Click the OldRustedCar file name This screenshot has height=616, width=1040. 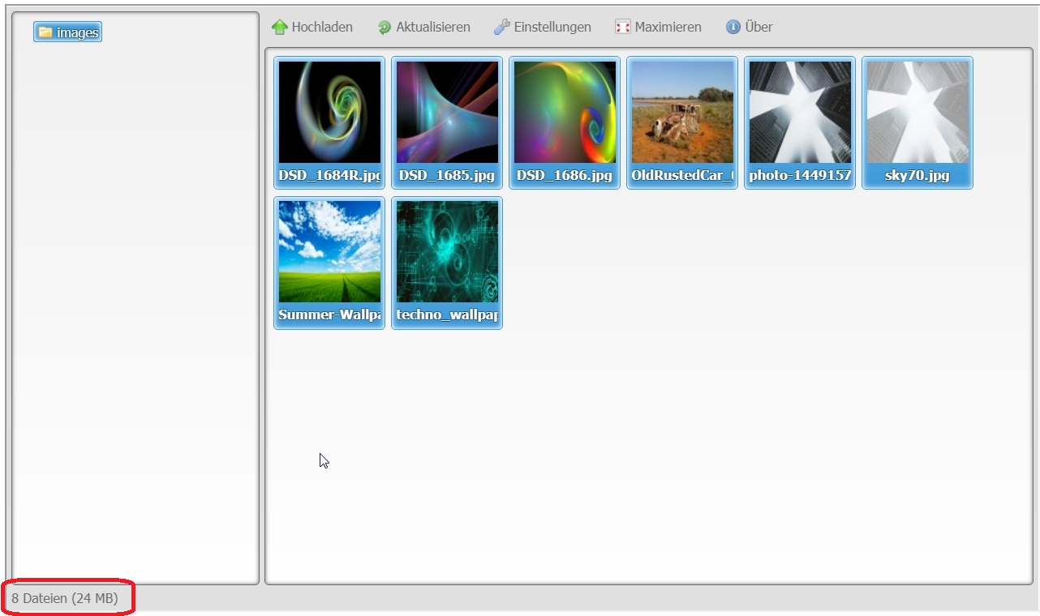(682, 175)
